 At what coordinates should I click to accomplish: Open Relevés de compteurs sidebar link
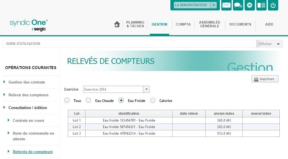(33, 152)
